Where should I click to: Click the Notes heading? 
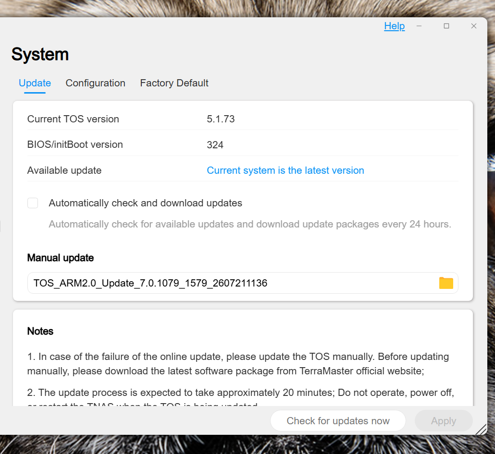coord(40,331)
